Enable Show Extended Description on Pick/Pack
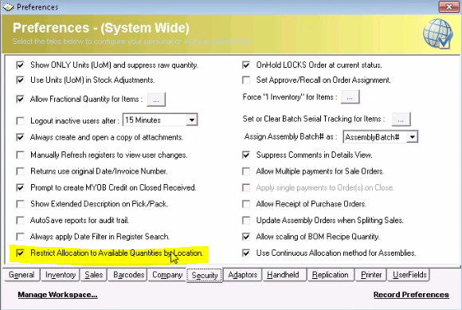 [21, 204]
